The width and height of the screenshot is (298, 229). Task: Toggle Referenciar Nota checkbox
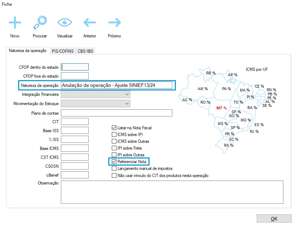(x=114, y=162)
